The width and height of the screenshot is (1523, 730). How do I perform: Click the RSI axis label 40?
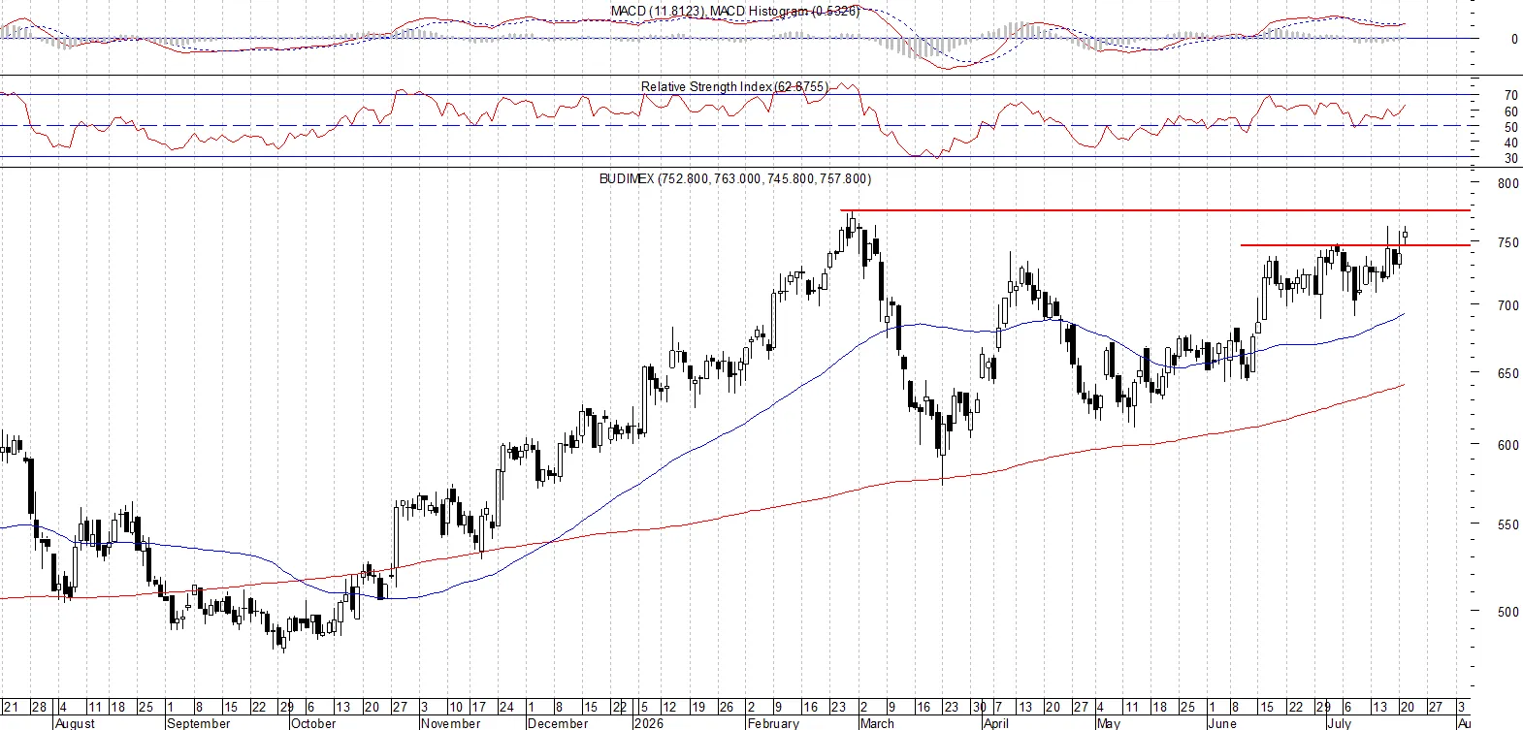pyautogui.click(x=1510, y=143)
